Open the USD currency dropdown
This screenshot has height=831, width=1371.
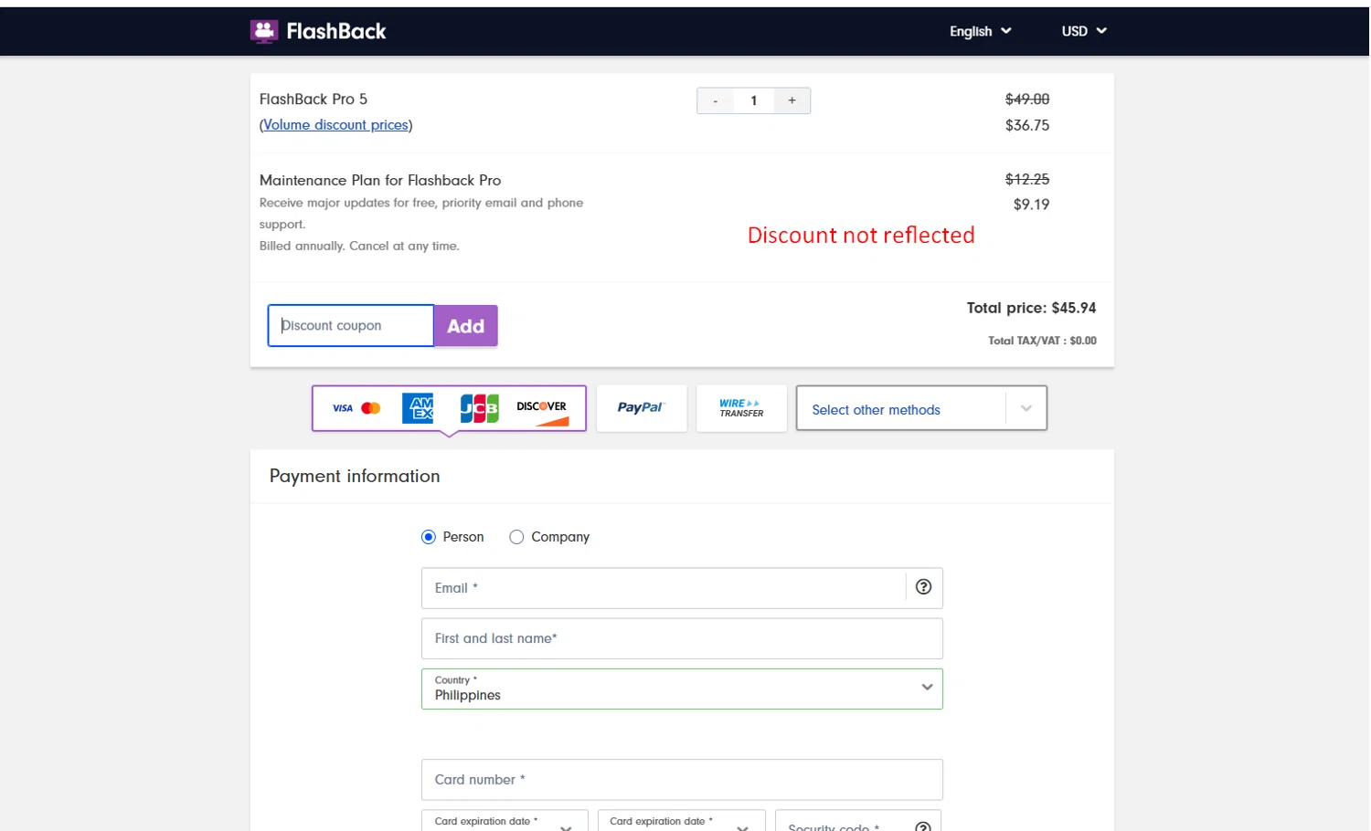(x=1084, y=31)
